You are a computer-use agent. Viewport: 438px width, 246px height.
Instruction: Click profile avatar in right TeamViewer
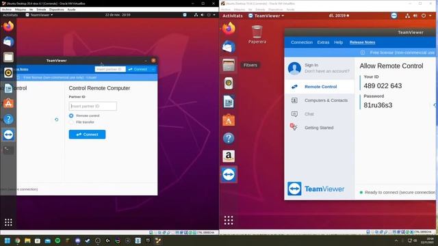click(x=294, y=68)
